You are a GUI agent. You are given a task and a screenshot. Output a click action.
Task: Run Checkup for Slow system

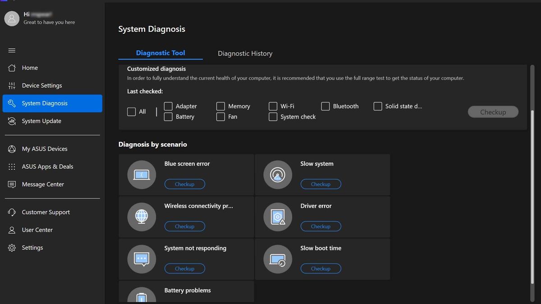[321, 184]
